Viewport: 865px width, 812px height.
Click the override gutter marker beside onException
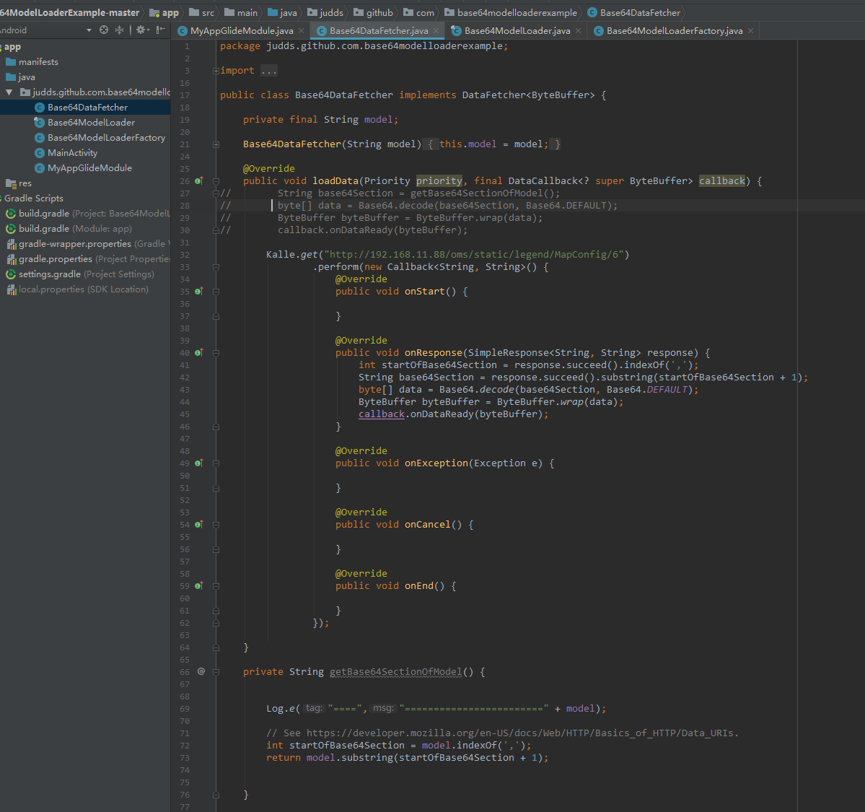tap(198, 463)
